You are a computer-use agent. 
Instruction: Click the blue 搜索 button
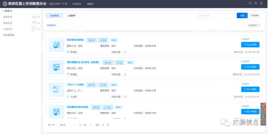click(x=242, y=15)
